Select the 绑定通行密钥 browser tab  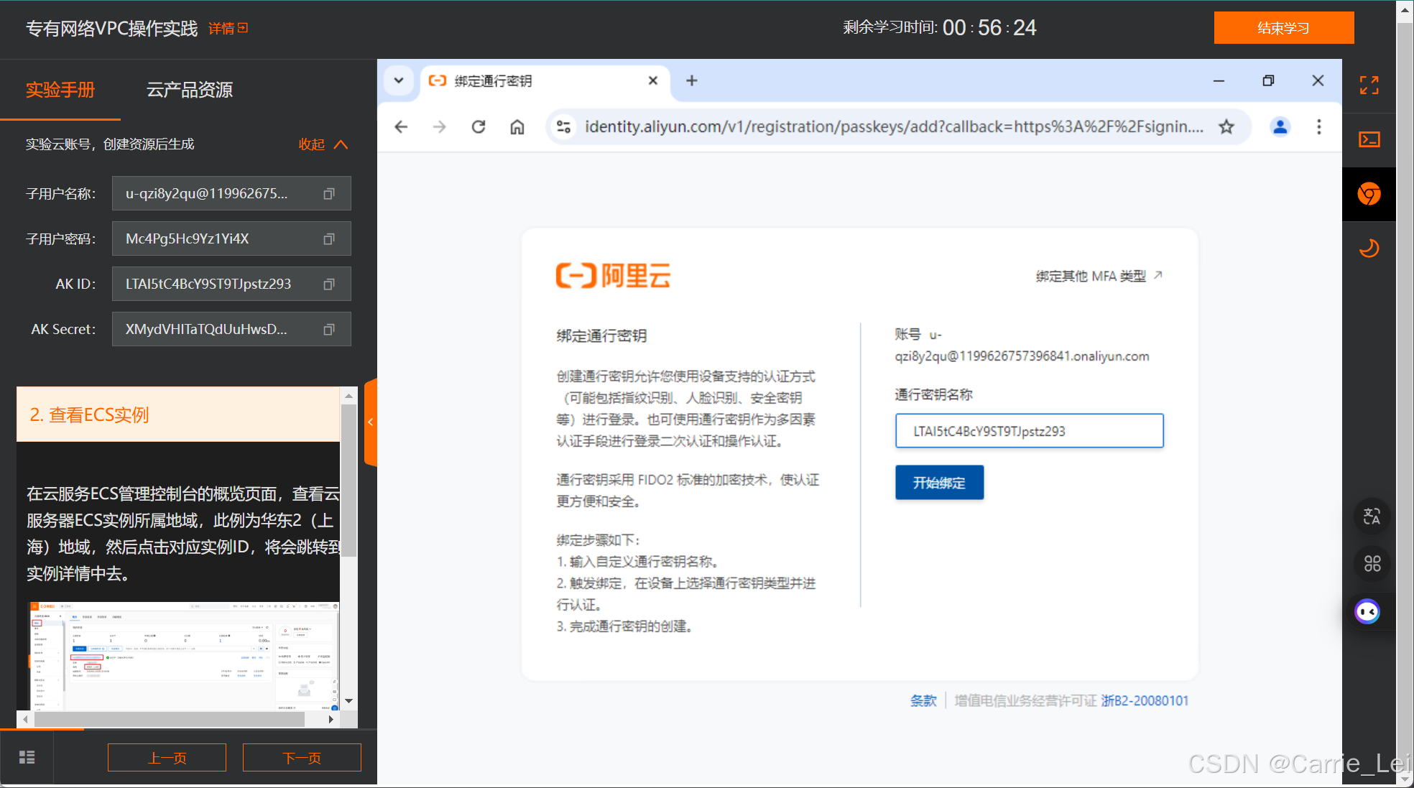(546, 81)
